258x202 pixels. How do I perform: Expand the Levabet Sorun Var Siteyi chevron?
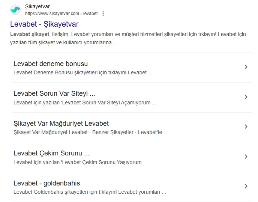(246, 97)
